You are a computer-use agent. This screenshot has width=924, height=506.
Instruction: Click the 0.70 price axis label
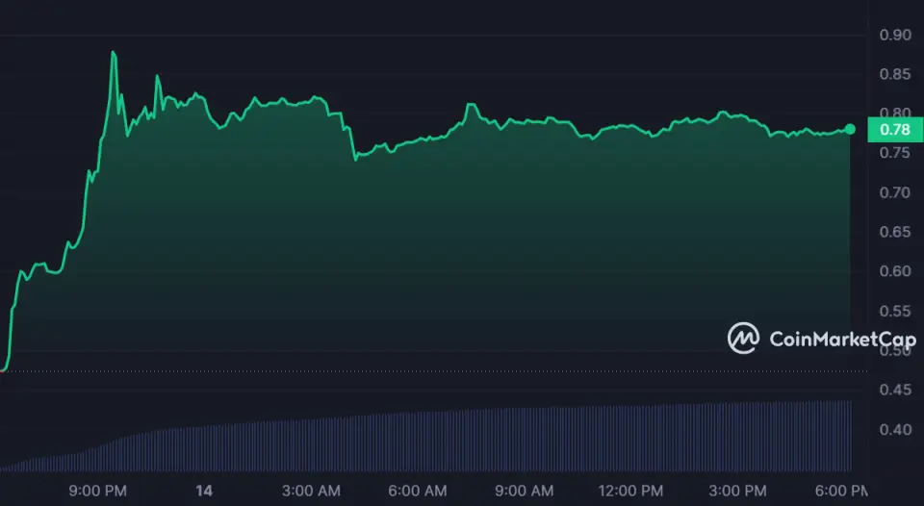point(895,192)
